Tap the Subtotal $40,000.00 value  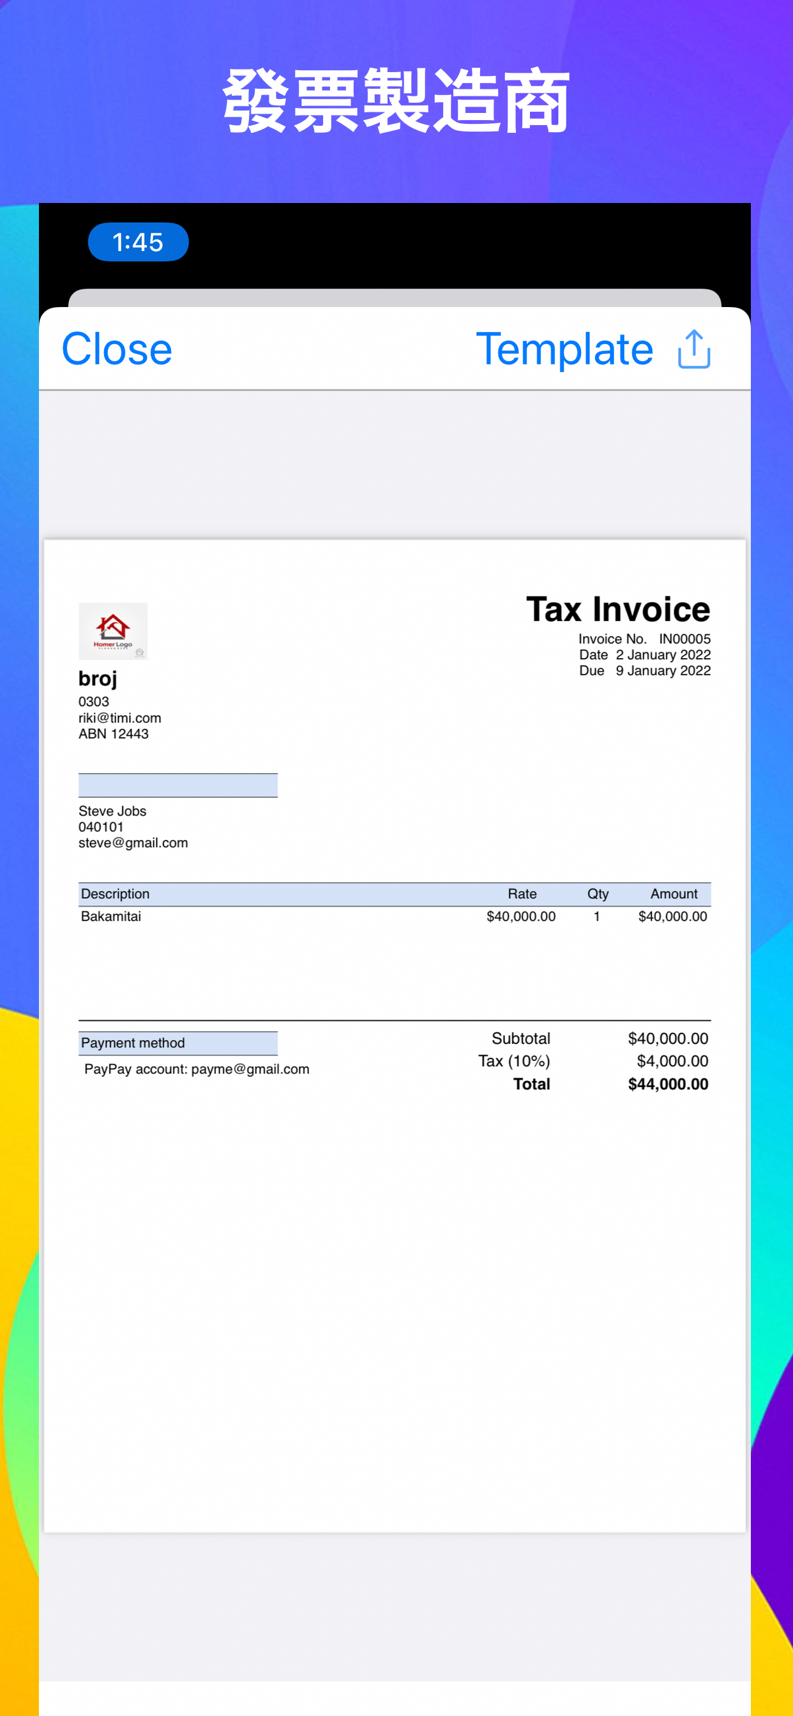click(x=668, y=1039)
